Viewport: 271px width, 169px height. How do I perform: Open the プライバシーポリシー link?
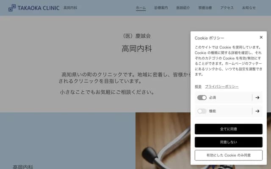coord(222,86)
